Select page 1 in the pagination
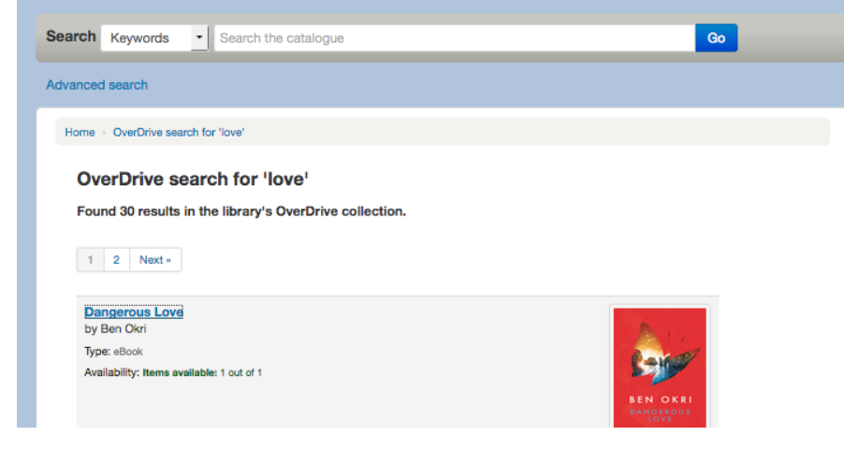Screen dimensions: 844x465 click(x=90, y=260)
